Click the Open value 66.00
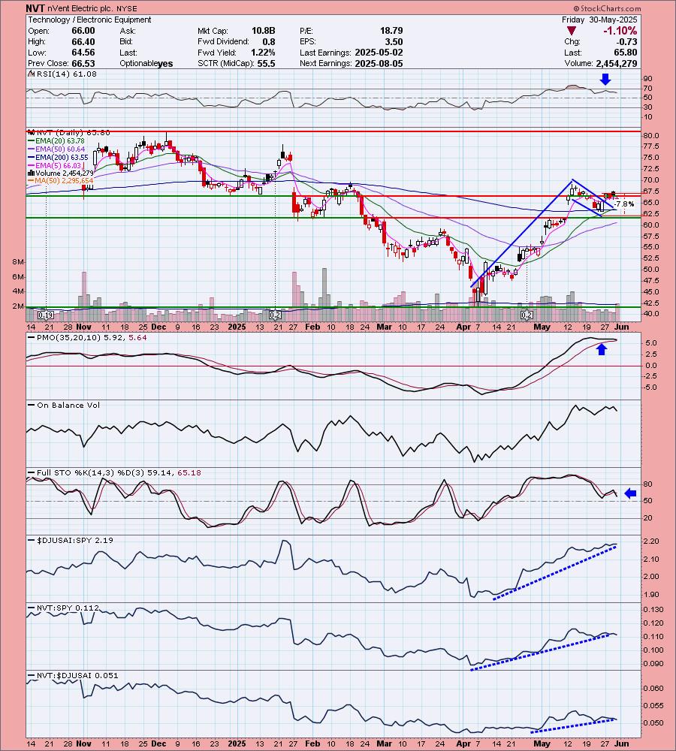The width and height of the screenshot is (676, 751). (83, 31)
